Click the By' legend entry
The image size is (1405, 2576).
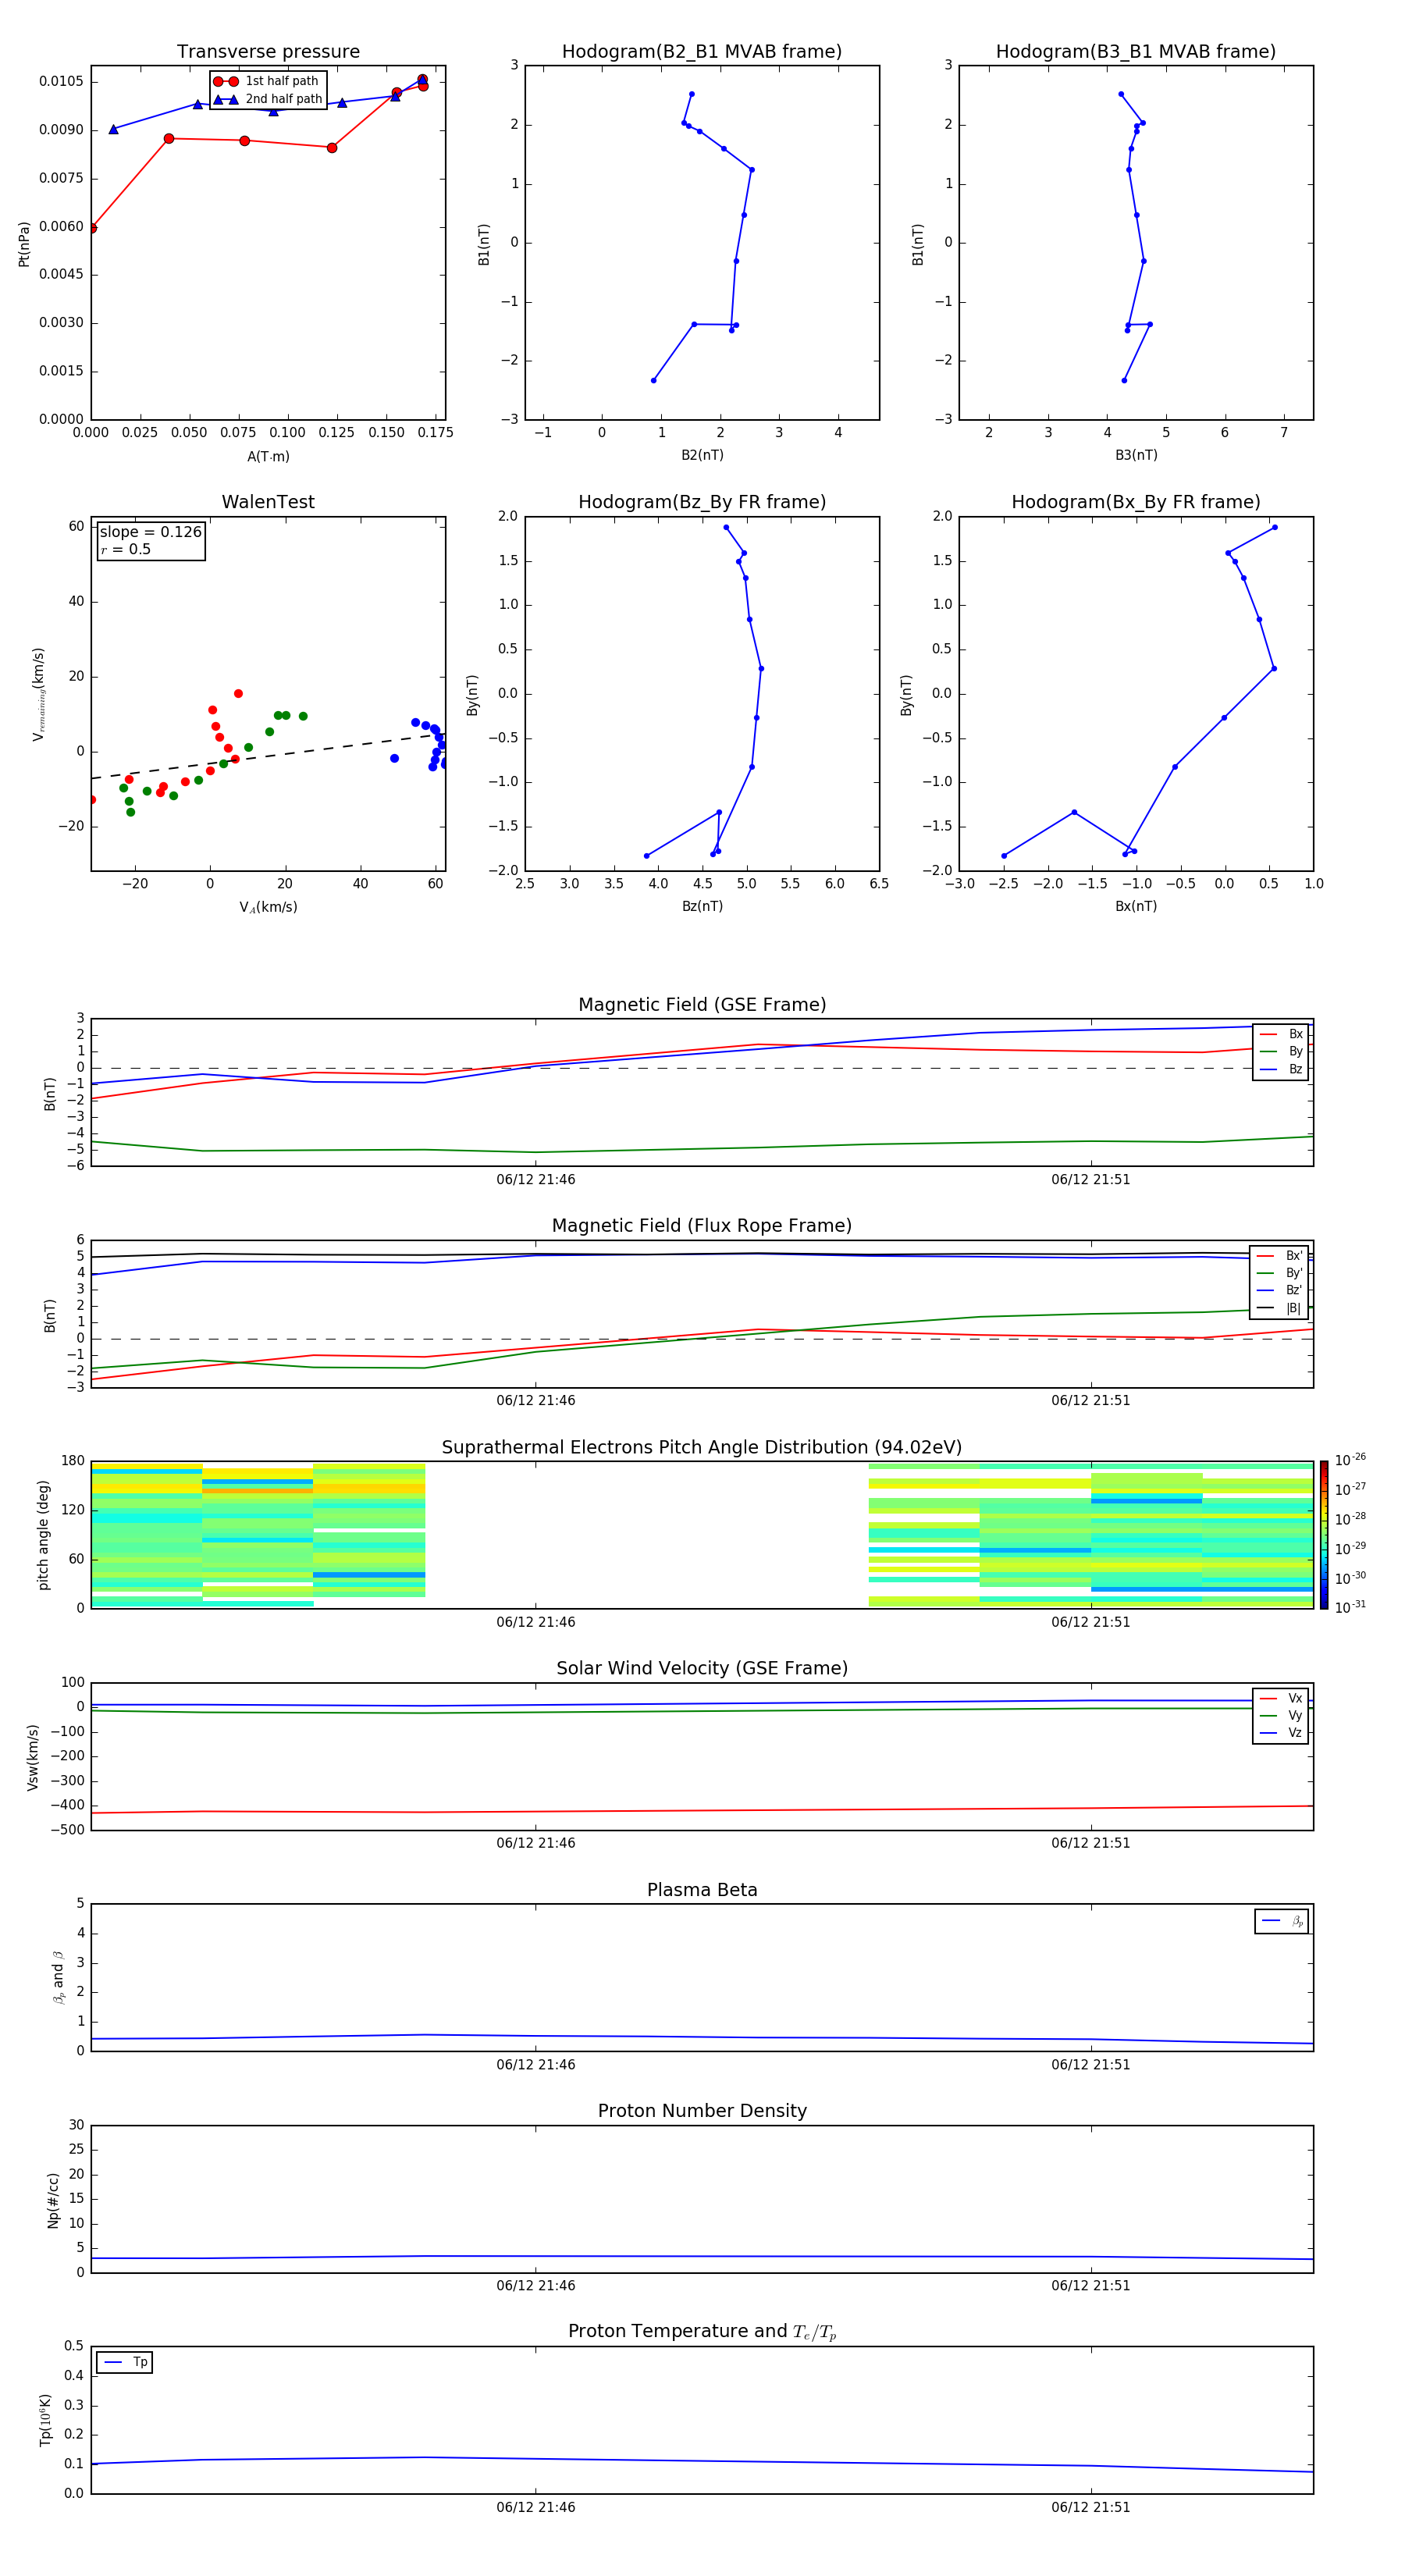[x=1280, y=1273]
